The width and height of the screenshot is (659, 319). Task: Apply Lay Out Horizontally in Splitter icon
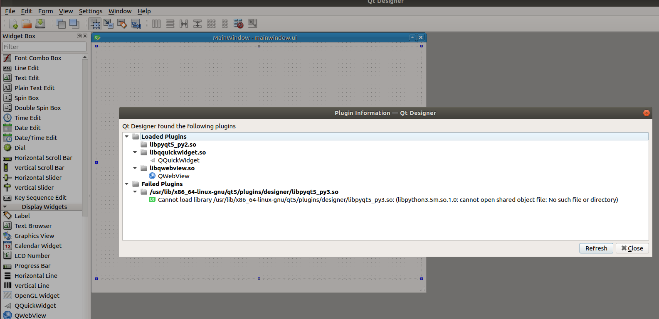[x=184, y=24]
